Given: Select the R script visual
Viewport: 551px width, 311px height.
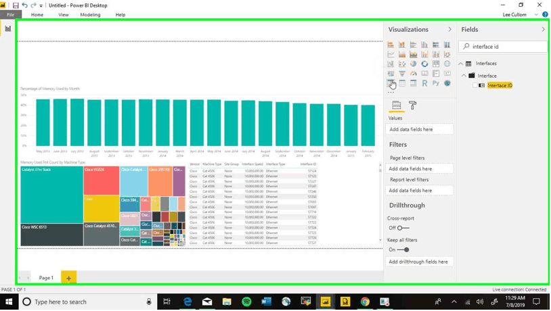Looking at the screenshot, I should [x=424, y=83].
